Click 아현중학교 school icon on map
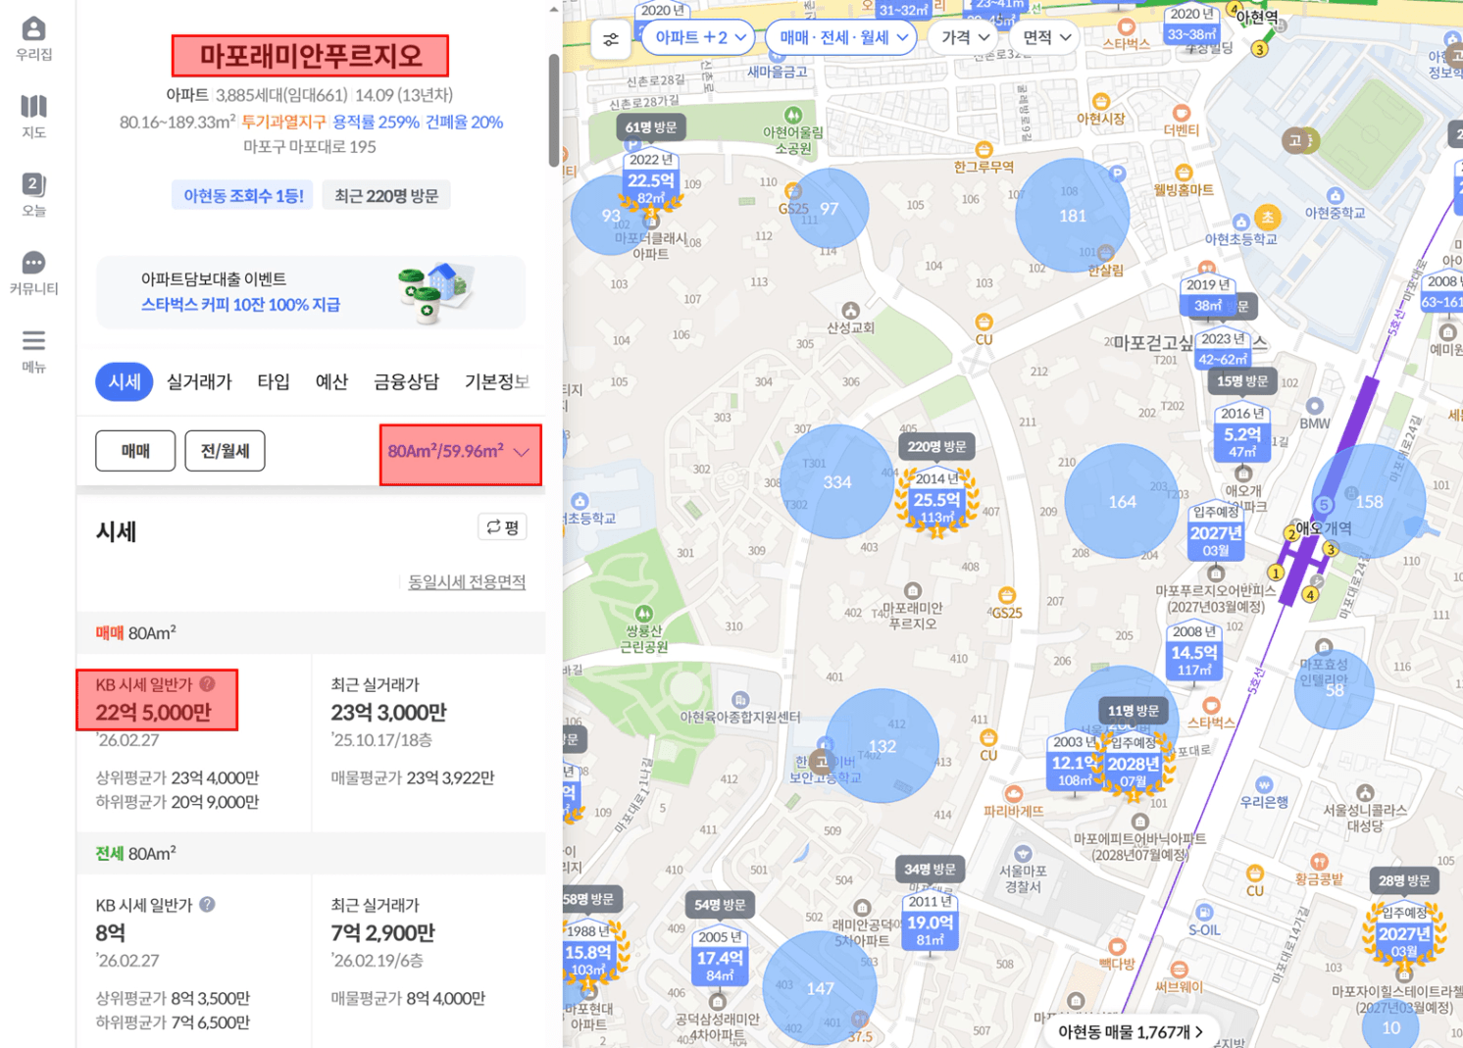This screenshot has height=1048, width=1463. click(x=1335, y=195)
